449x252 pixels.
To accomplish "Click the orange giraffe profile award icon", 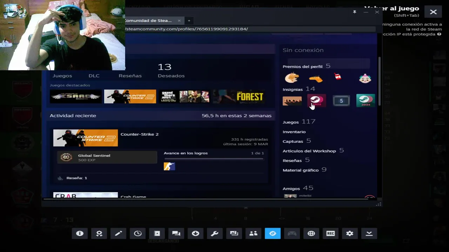I will point(316,78).
